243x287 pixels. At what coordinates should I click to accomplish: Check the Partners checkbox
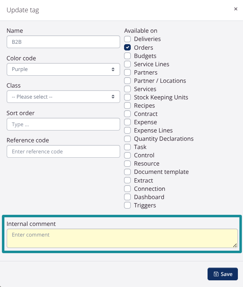[x=128, y=72]
